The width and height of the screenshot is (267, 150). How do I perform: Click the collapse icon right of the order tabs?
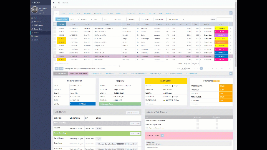pos(231,13)
